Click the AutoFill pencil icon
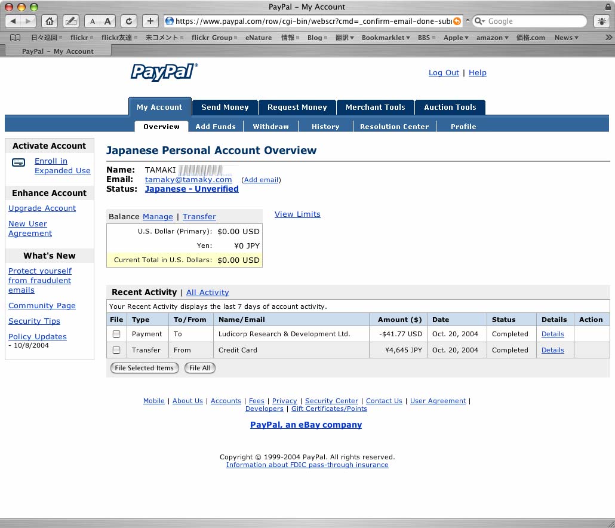615x528 pixels. (70, 21)
